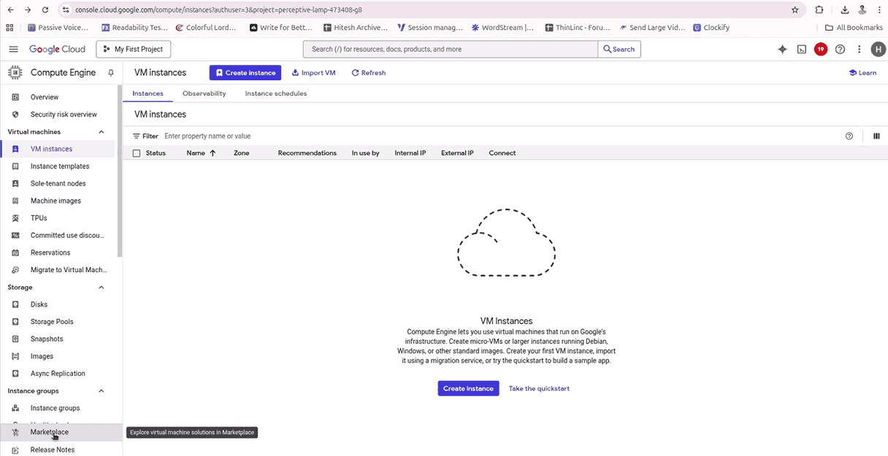Open the main navigation hamburger menu
The width and height of the screenshot is (888, 456).
pos(13,50)
